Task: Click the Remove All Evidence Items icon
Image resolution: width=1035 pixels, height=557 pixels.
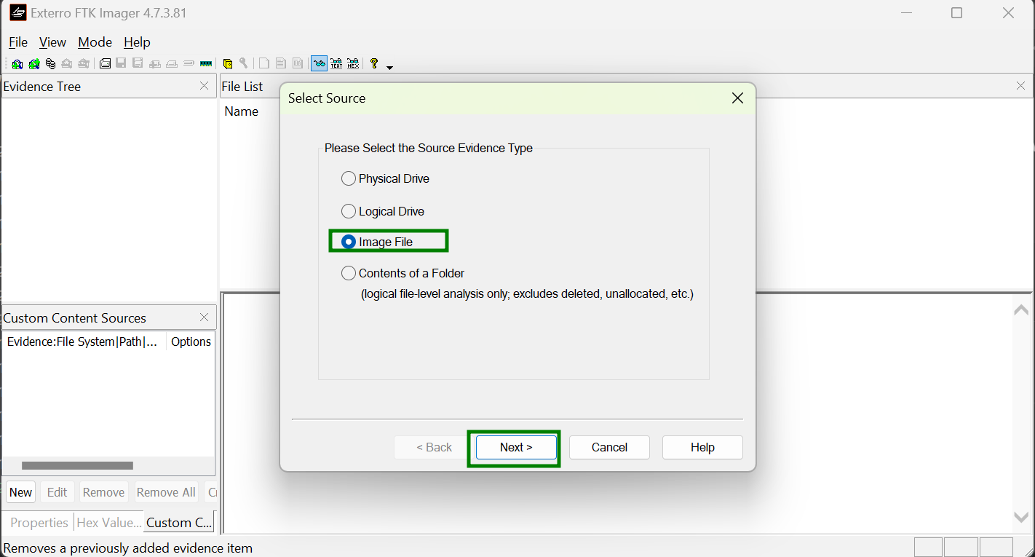Action: [84, 64]
